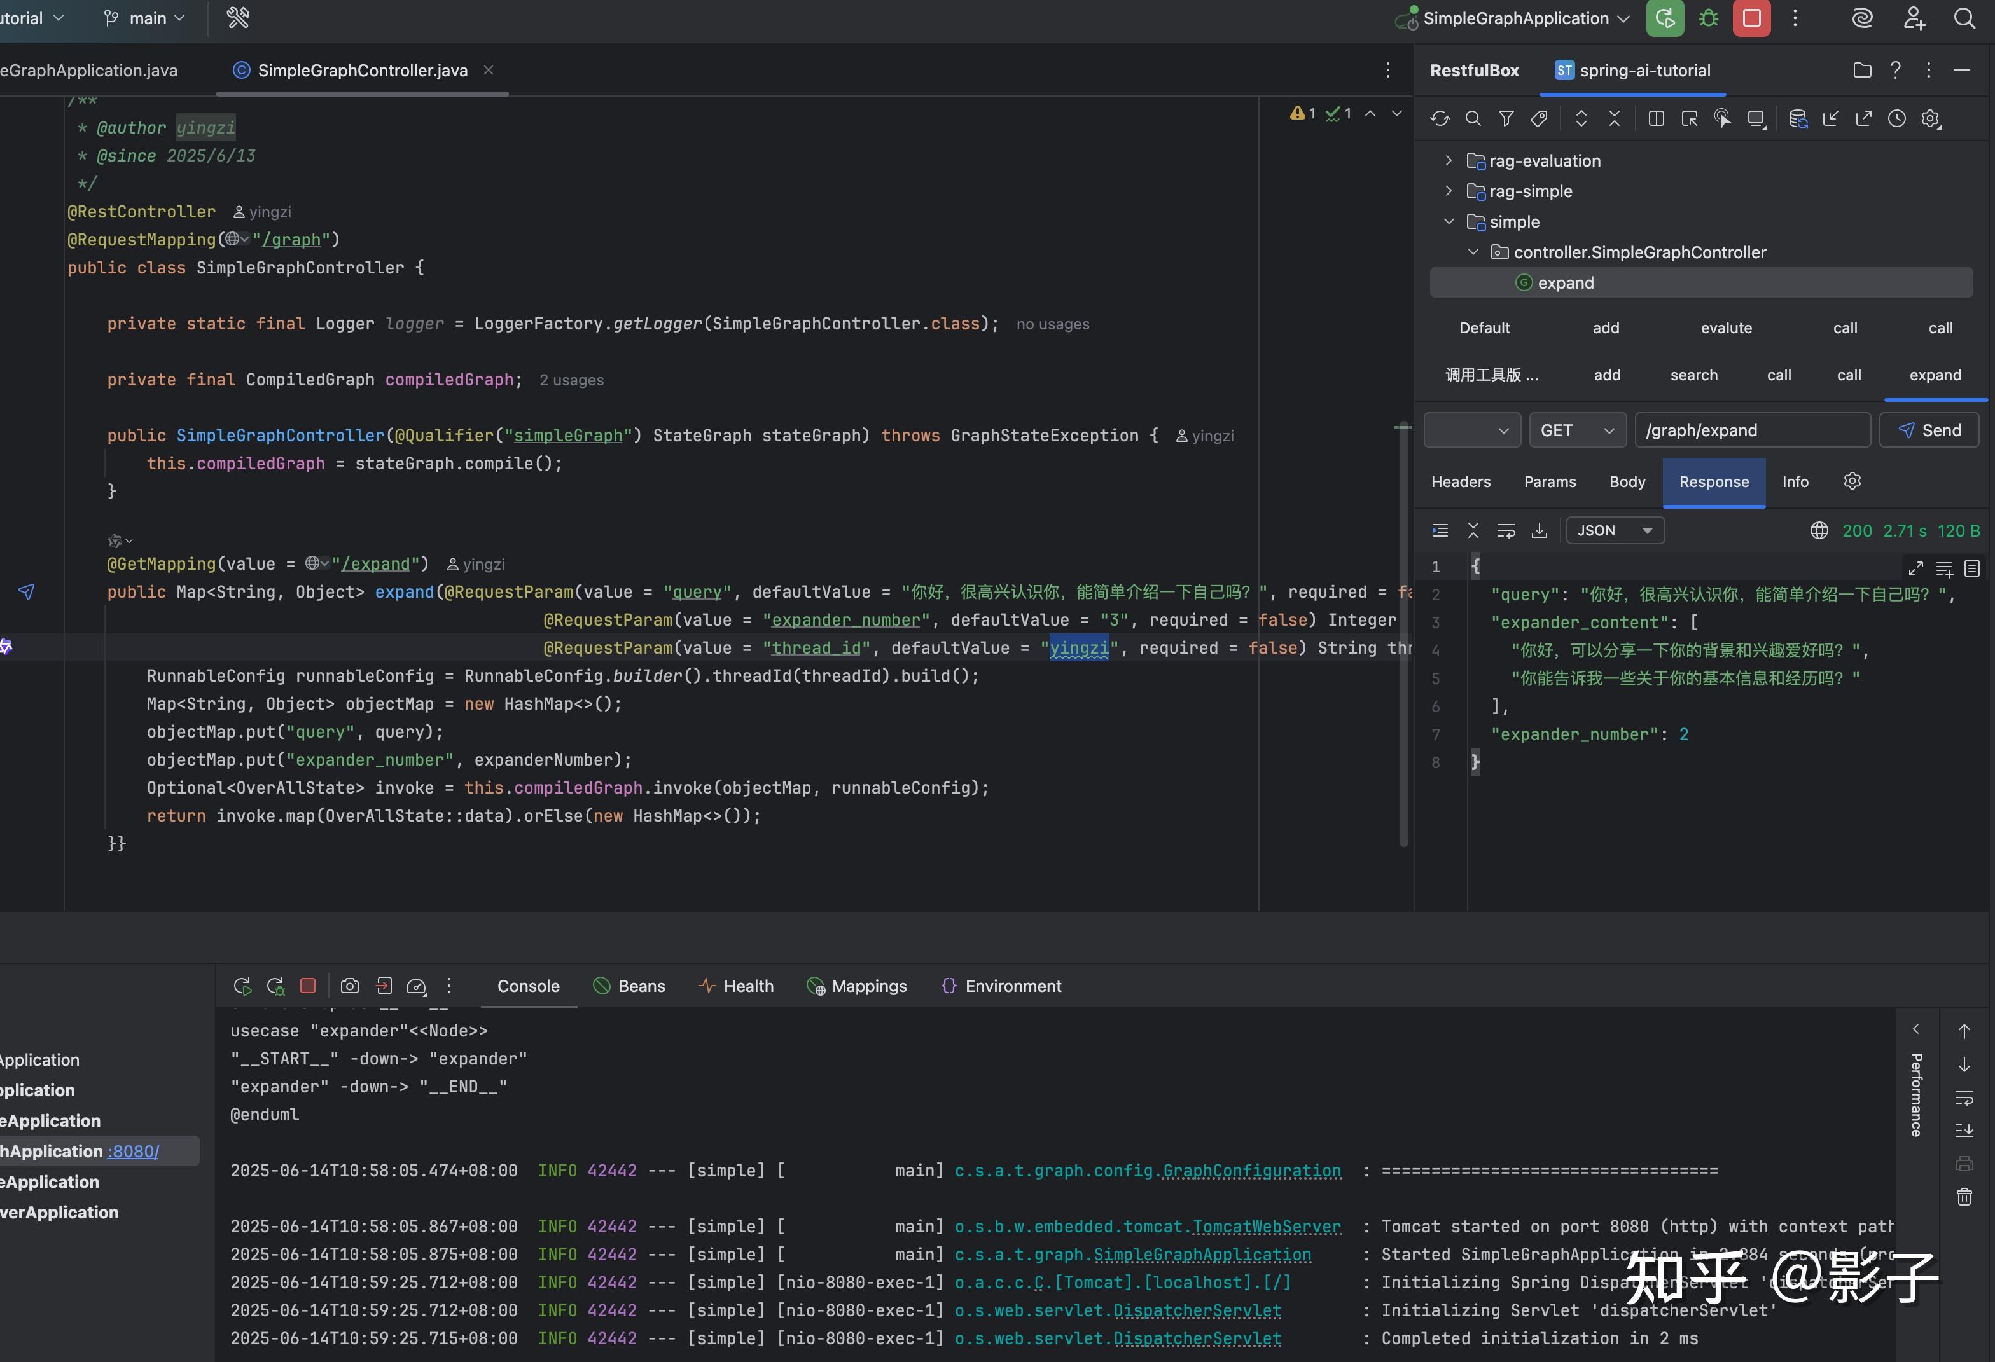Viewport: 1995px width, 1362px height.
Task: Click the RestfulBox filter funnel icon
Action: pyautogui.click(x=1506, y=118)
